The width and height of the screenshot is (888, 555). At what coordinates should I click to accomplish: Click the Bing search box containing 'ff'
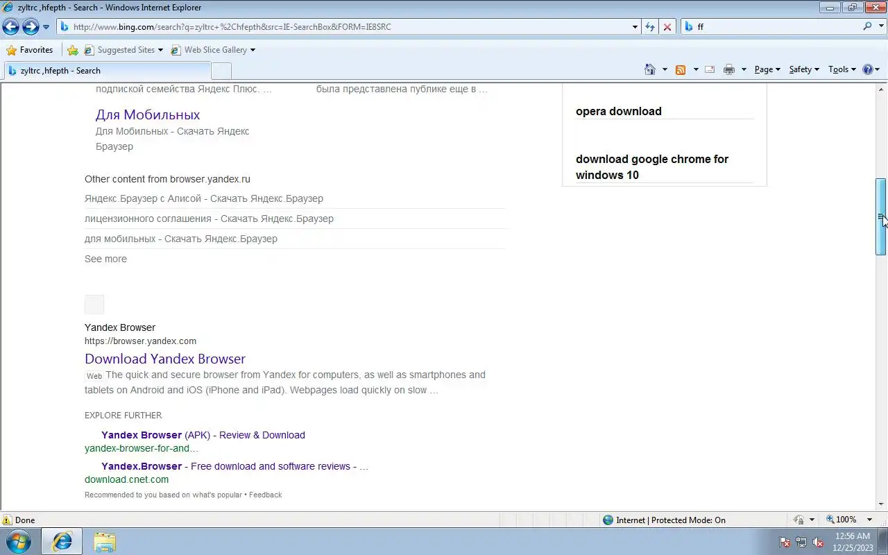click(777, 27)
